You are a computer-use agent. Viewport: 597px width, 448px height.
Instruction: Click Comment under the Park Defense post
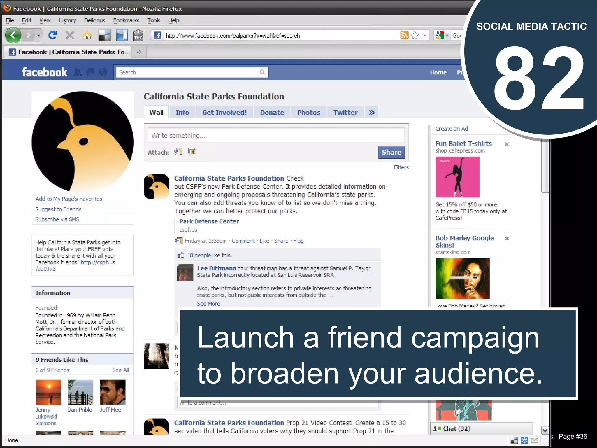[243, 241]
